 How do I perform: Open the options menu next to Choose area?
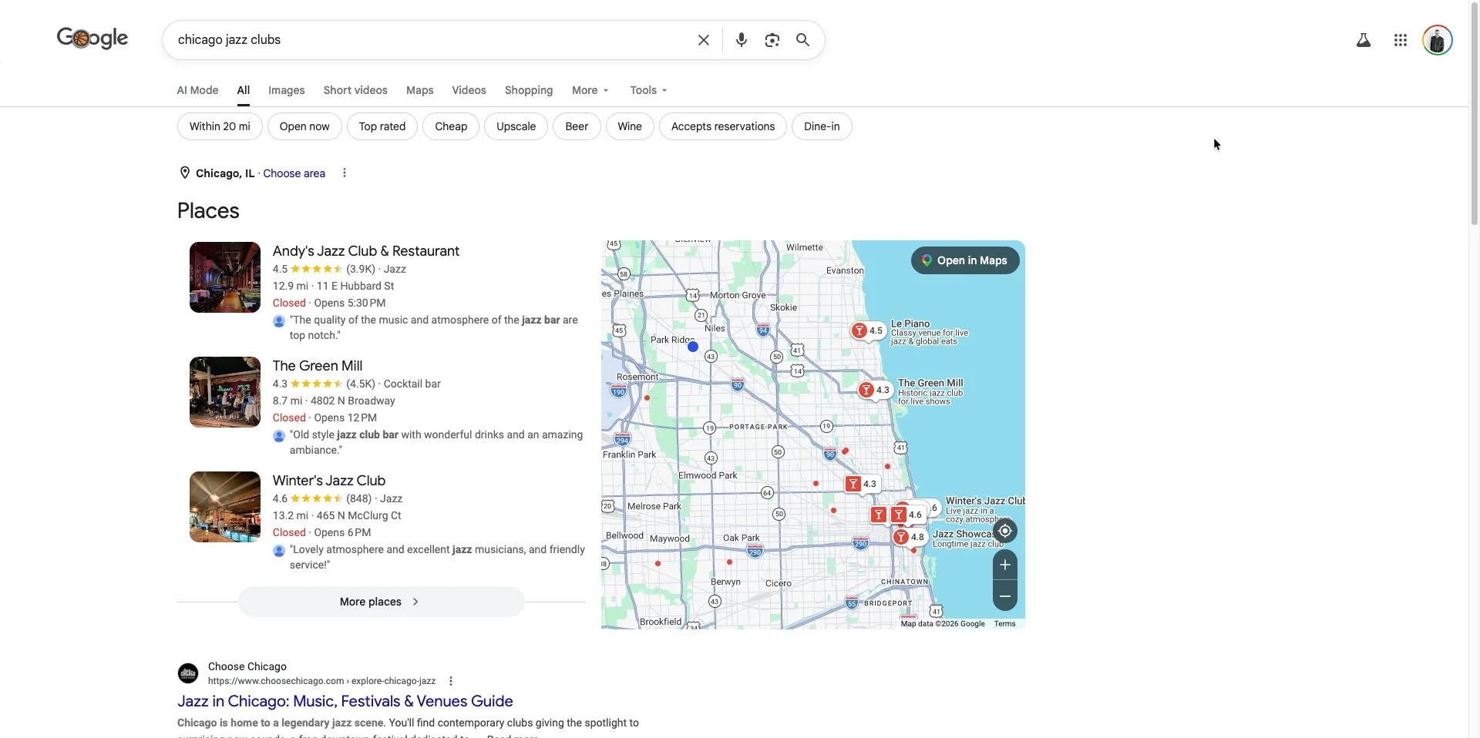tap(344, 173)
